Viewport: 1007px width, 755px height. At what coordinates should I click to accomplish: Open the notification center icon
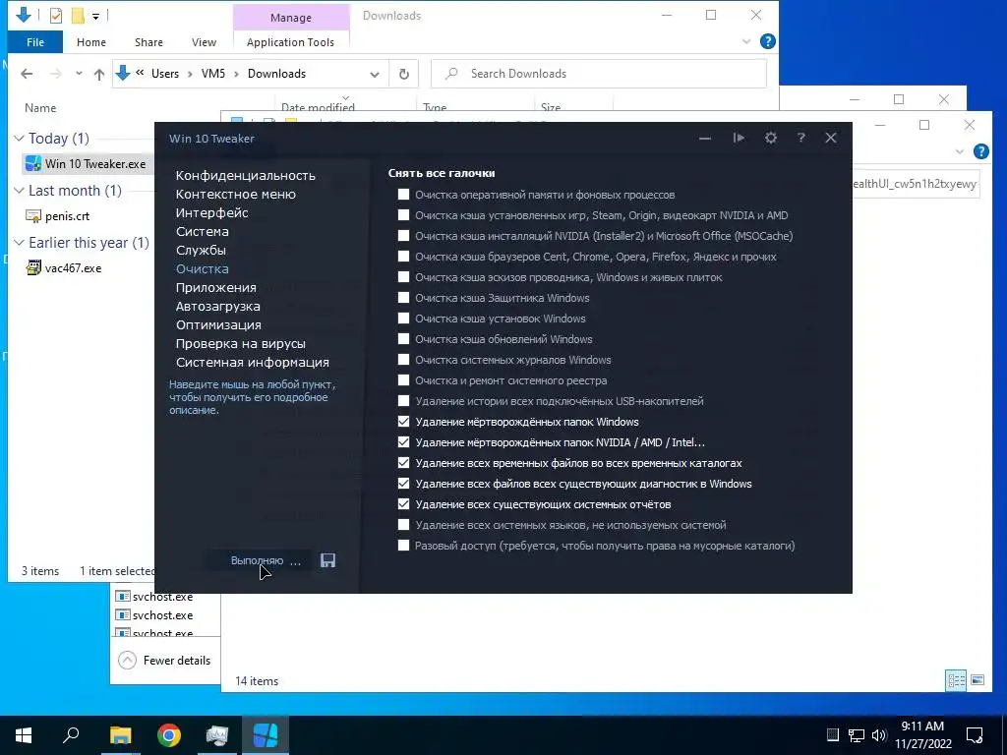point(975,735)
